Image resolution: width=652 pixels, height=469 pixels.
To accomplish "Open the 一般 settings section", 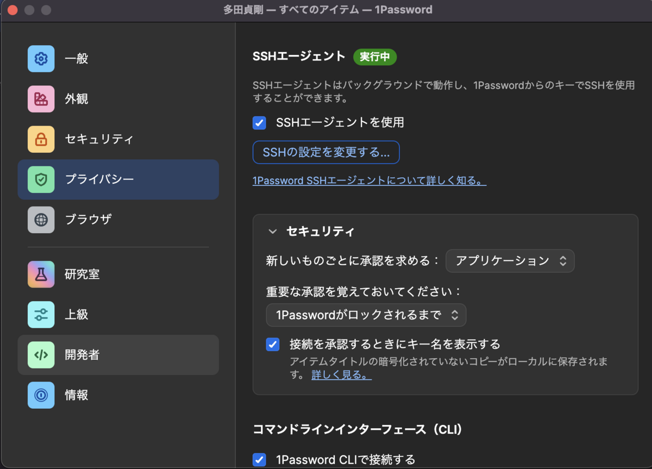I will point(118,59).
